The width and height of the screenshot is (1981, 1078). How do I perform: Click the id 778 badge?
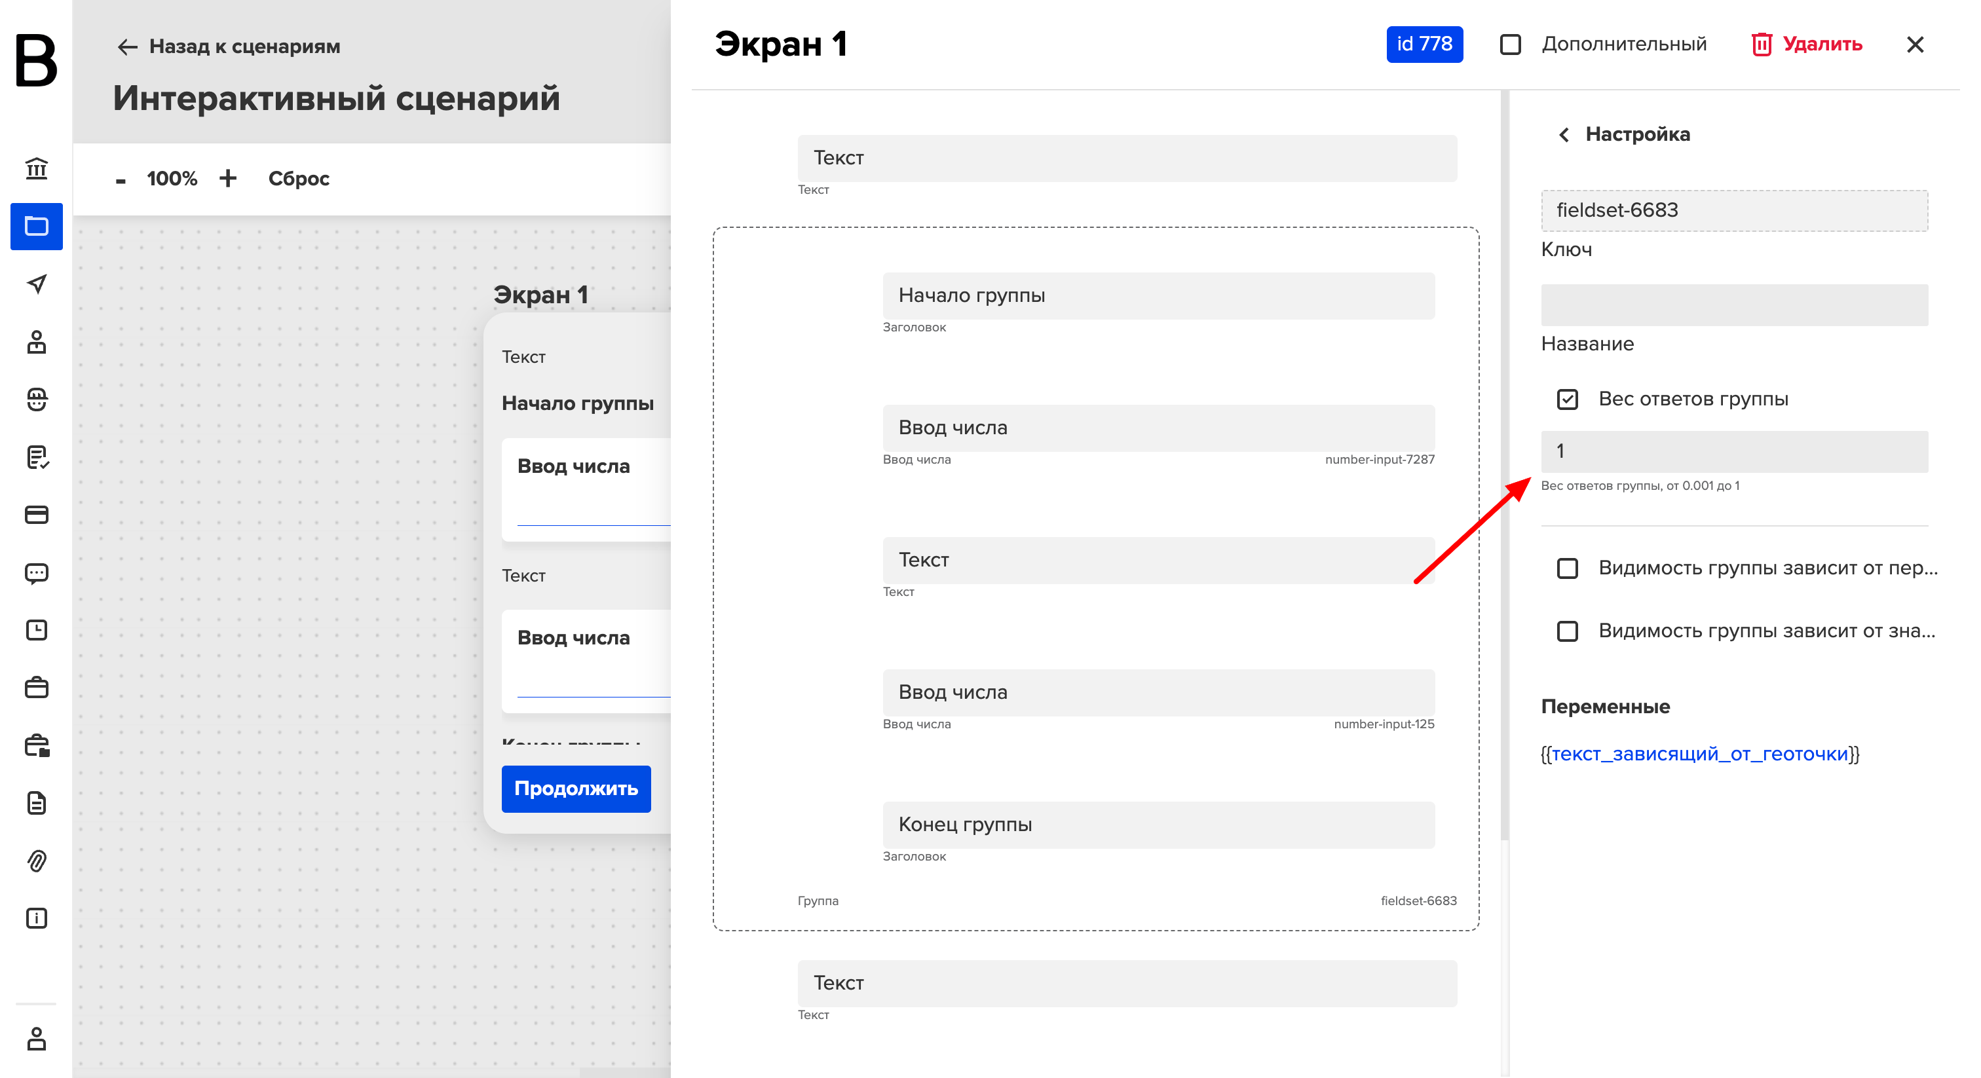(x=1424, y=44)
